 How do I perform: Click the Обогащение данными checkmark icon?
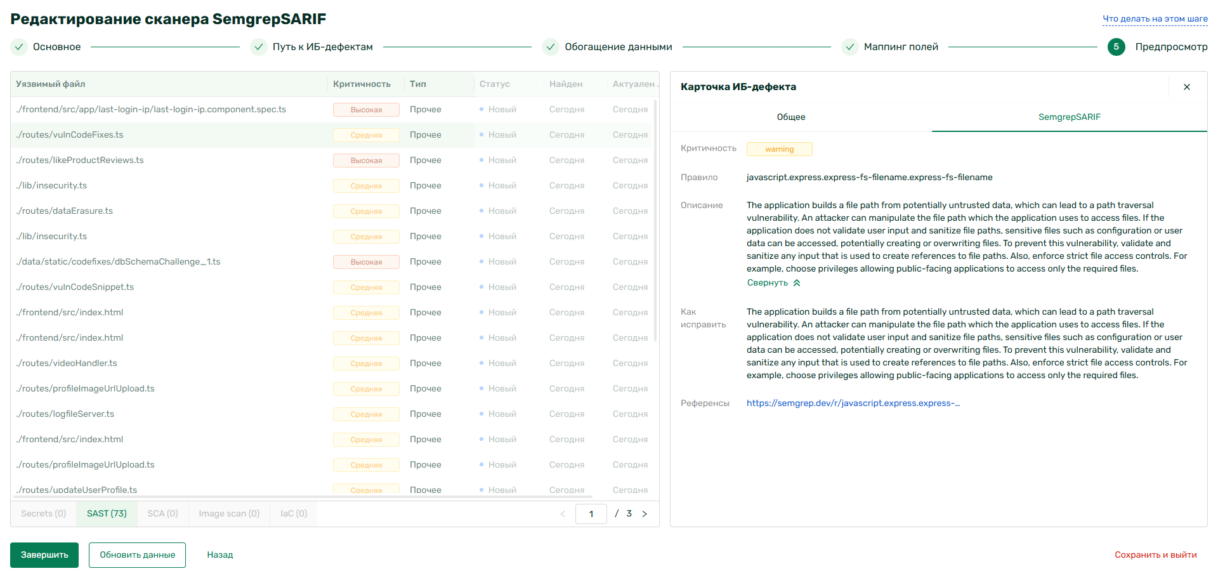coord(551,47)
